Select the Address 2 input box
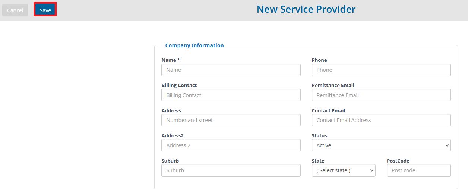Screen dimensions: 468x189 point(231,145)
